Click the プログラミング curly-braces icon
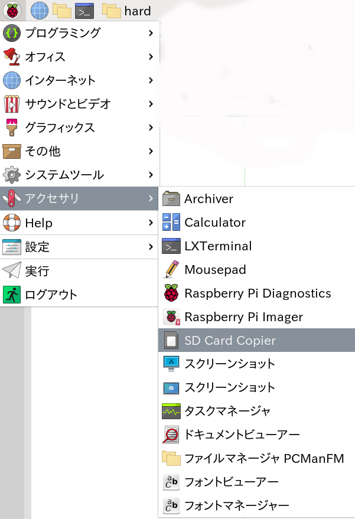Screen dimensions: 355x519 pyautogui.click(x=12, y=33)
